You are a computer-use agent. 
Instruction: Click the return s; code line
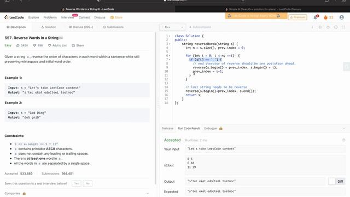click(193, 95)
